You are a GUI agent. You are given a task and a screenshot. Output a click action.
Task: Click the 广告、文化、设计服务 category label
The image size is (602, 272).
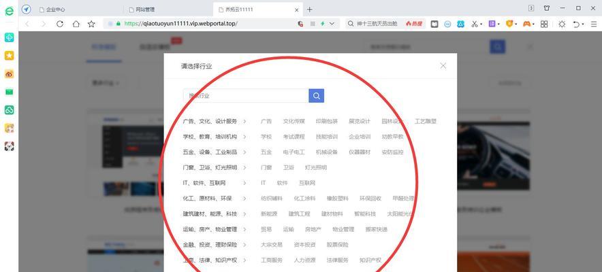pyautogui.click(x=210, y=122)
